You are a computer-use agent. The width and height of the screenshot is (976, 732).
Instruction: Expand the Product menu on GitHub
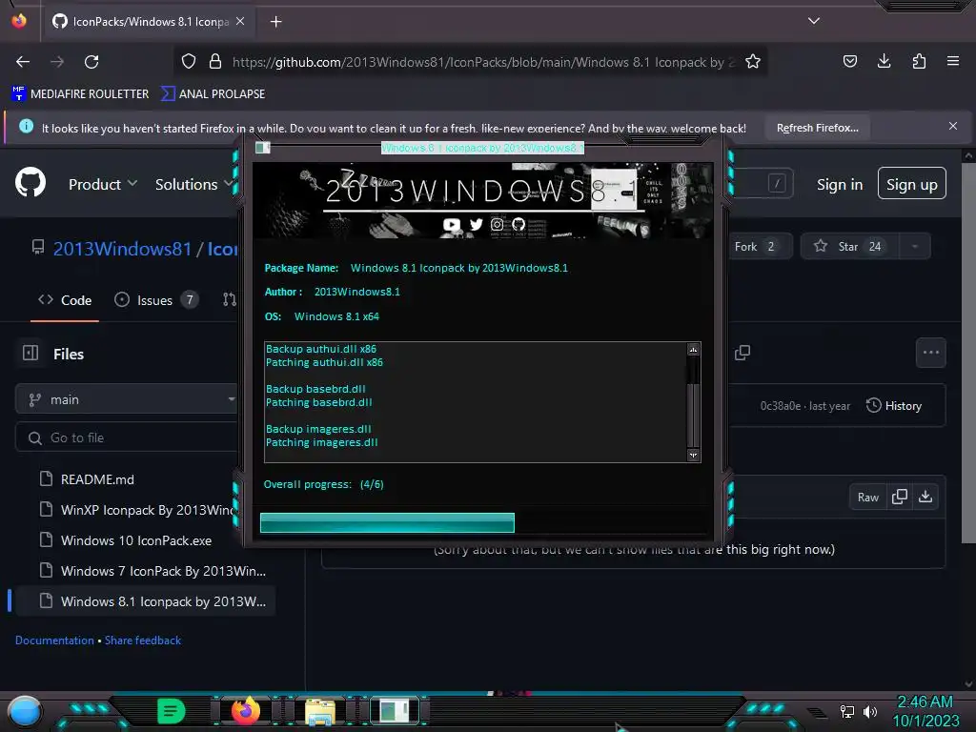[103, 184]
